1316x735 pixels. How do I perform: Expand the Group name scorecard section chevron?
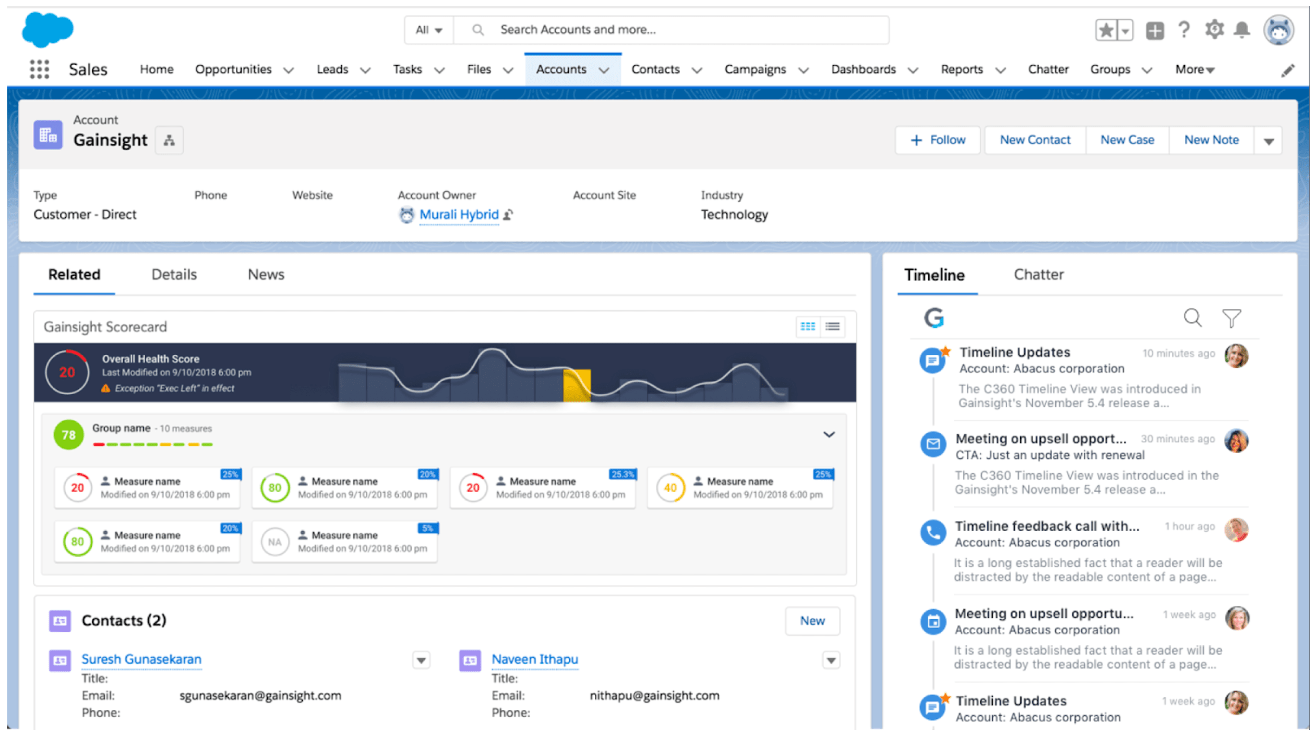tap(829, 434)
